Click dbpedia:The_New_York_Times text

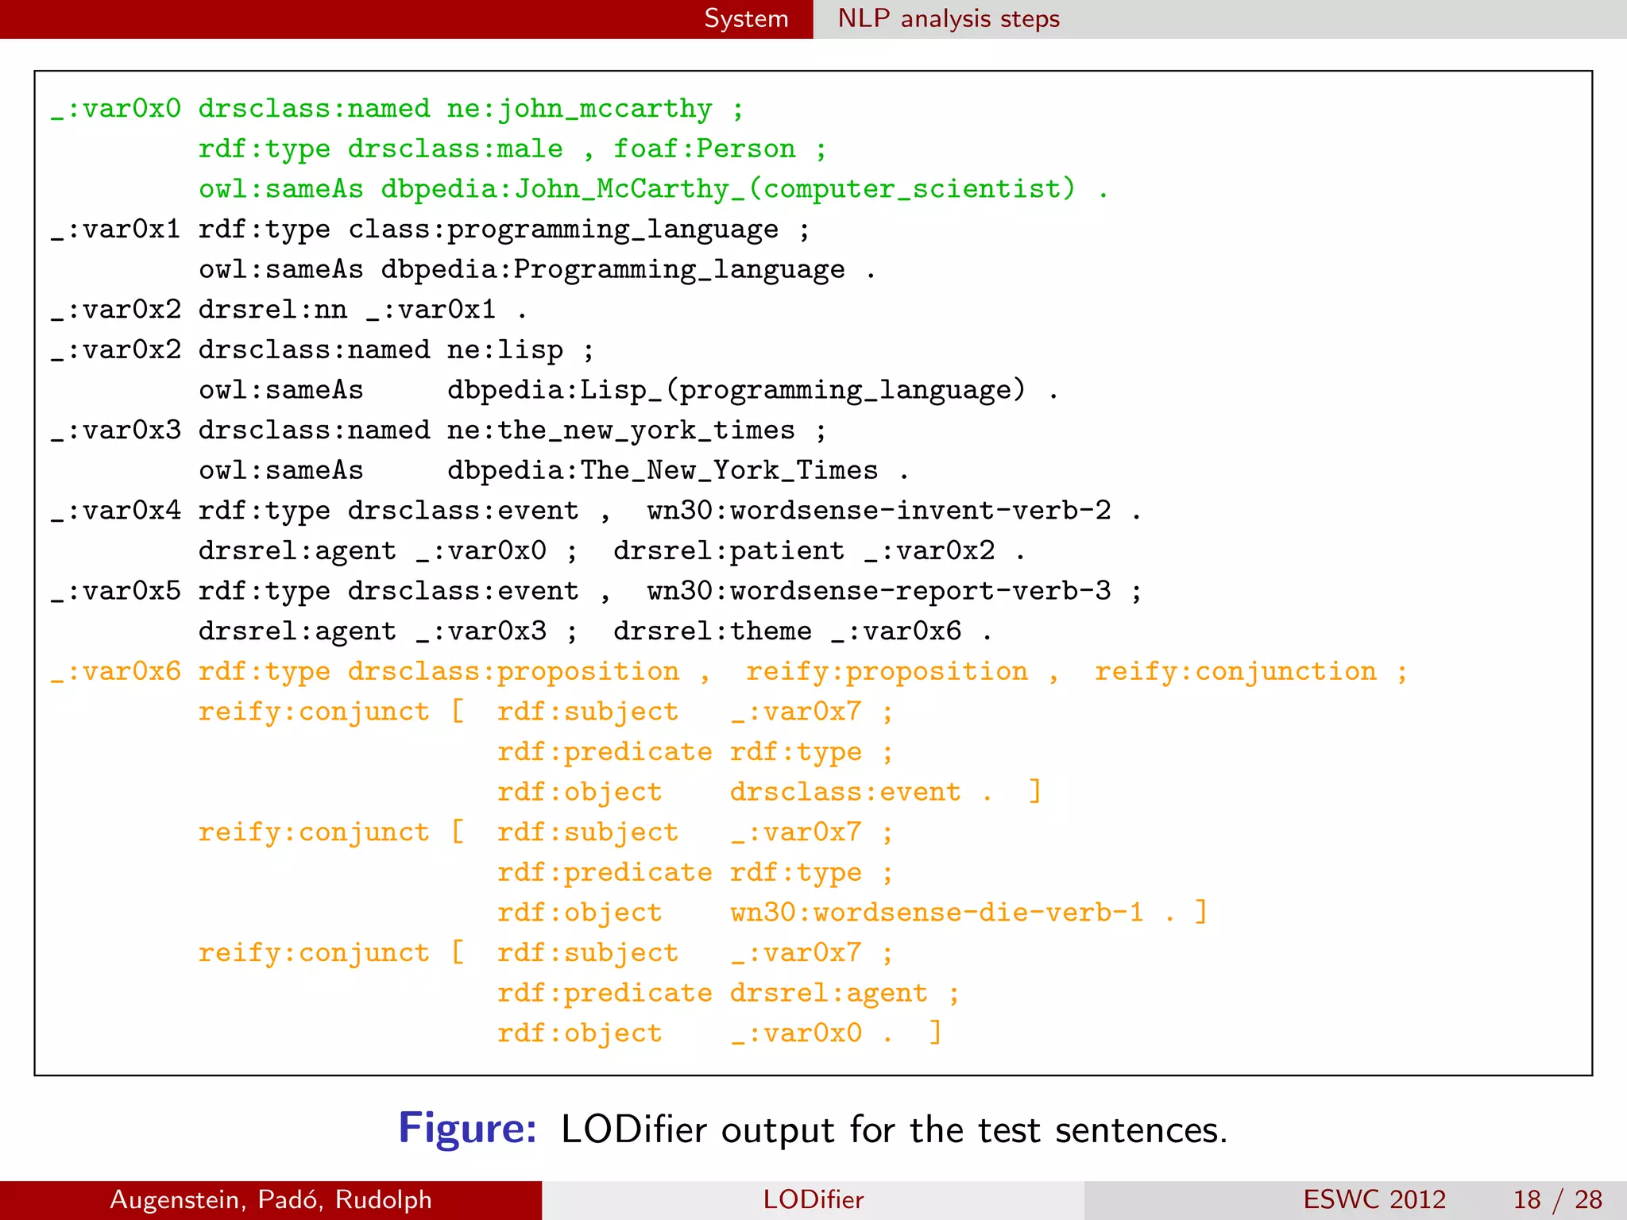pyautogui.click(x=663, y=470)
